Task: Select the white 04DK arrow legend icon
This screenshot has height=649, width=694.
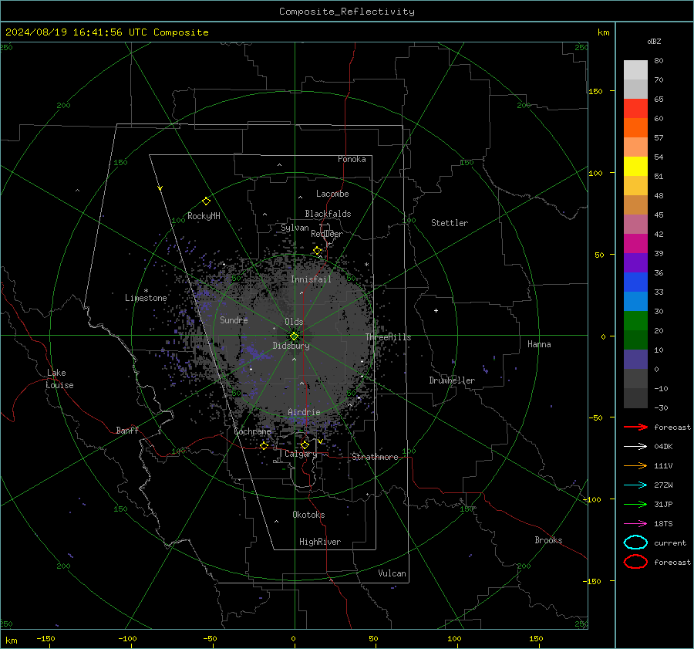Action: click(x=635, y=447)
